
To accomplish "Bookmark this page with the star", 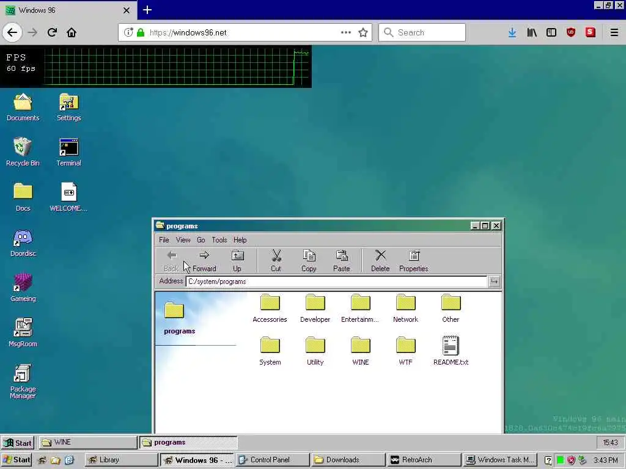I will pos(363,32).
